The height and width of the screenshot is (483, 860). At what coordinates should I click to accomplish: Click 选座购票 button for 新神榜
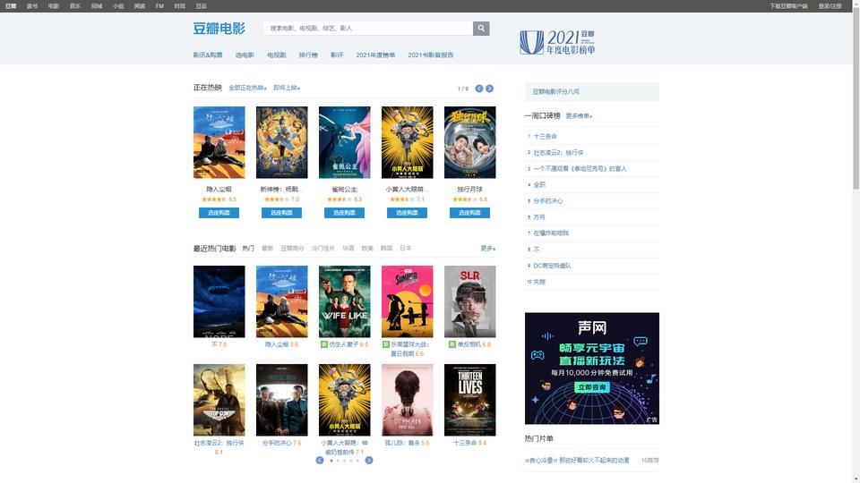281,213
